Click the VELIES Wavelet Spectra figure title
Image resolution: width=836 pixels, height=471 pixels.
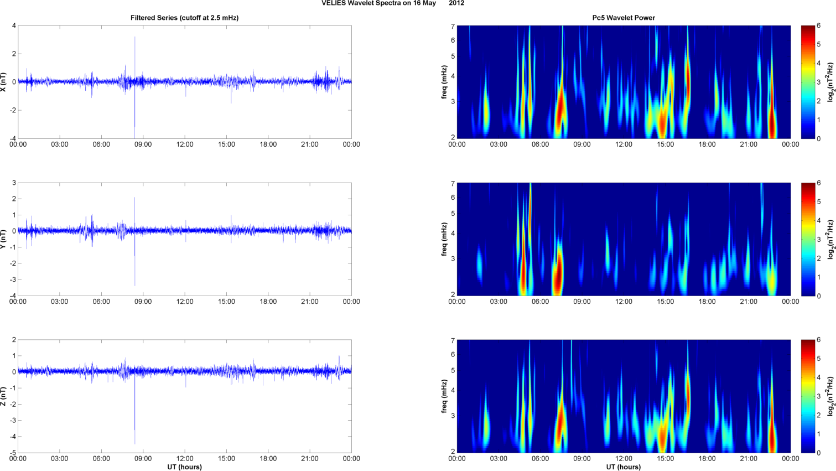pyautogui.click(x=393, y=3)
